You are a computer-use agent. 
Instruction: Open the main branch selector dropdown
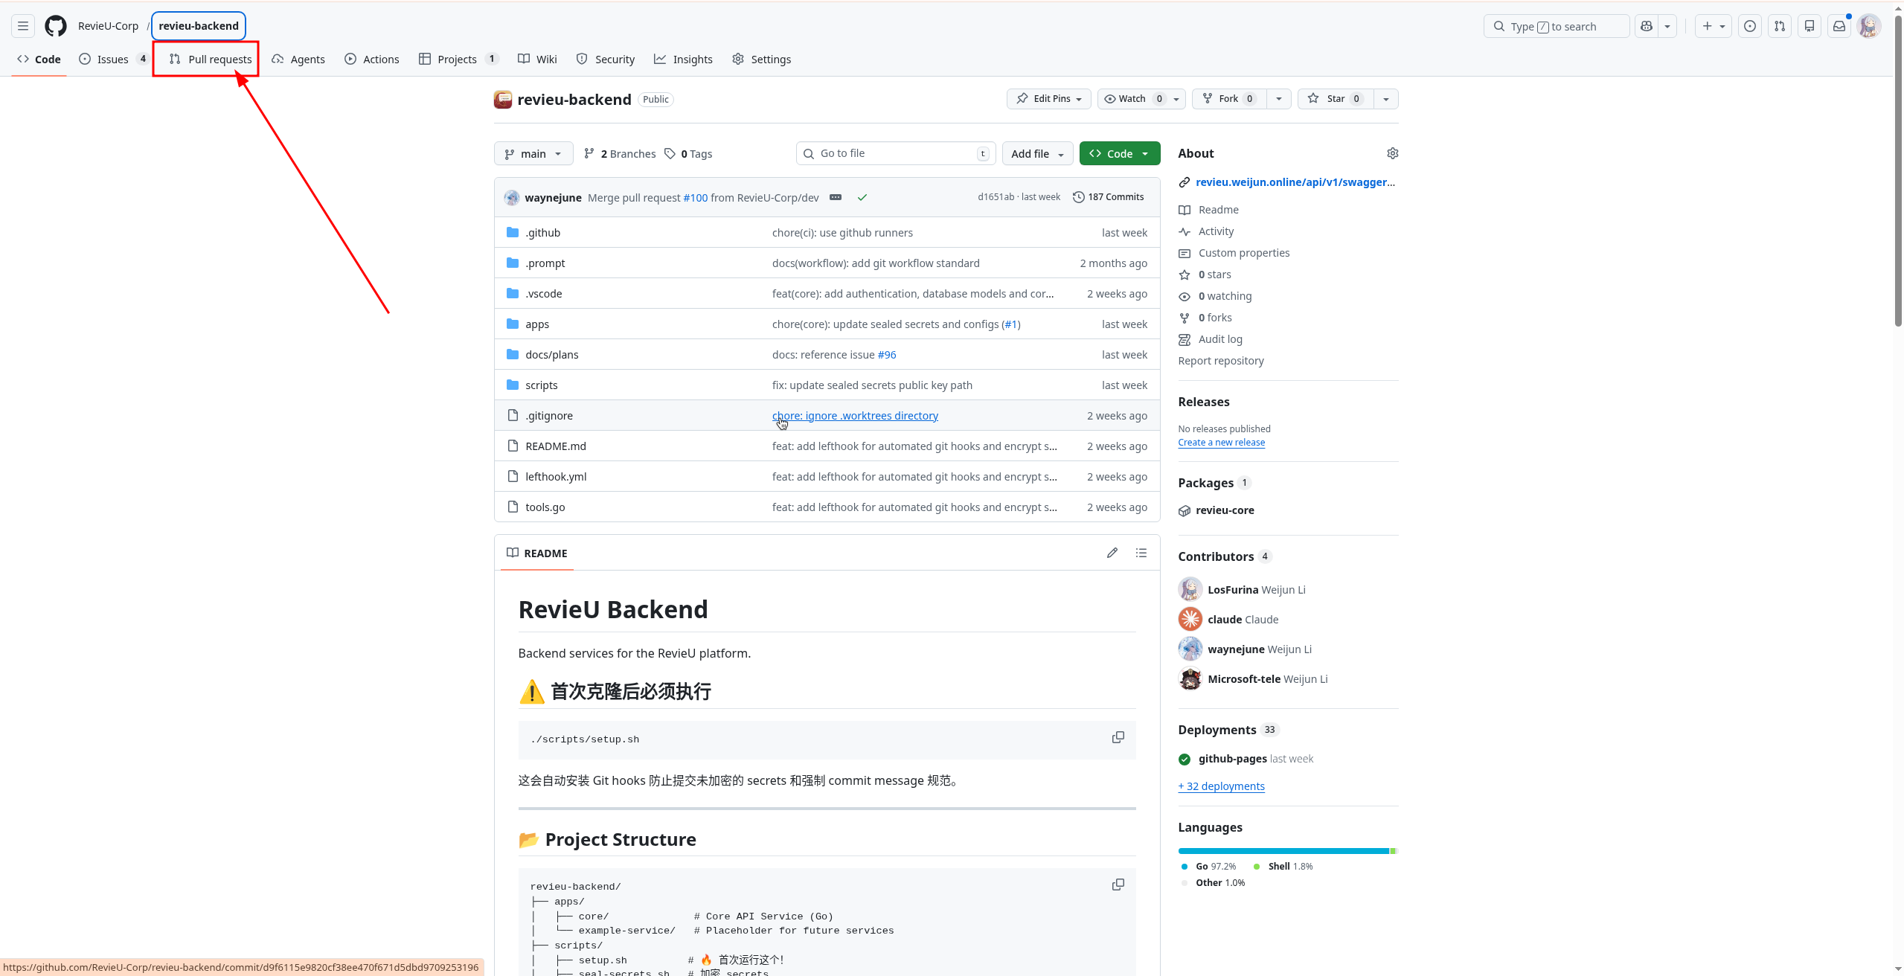(x=533, y=153)
